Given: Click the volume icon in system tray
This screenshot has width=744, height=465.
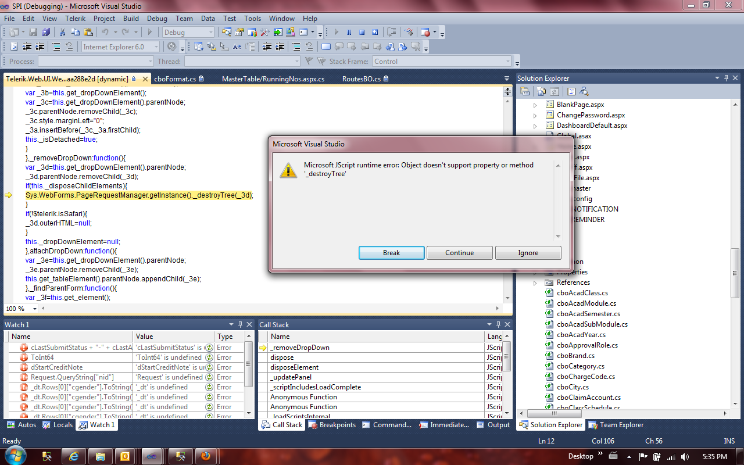Looking at the screenshot, I should coord(684,456).
